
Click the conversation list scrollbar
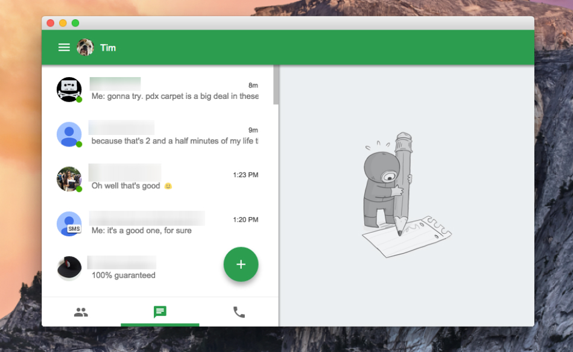pos(276,86)
